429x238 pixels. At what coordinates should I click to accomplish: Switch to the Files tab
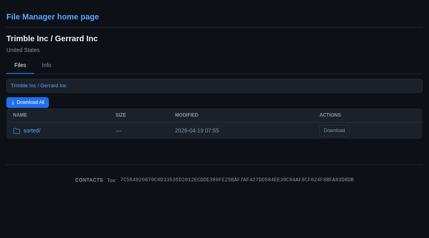tap(20, 65)
